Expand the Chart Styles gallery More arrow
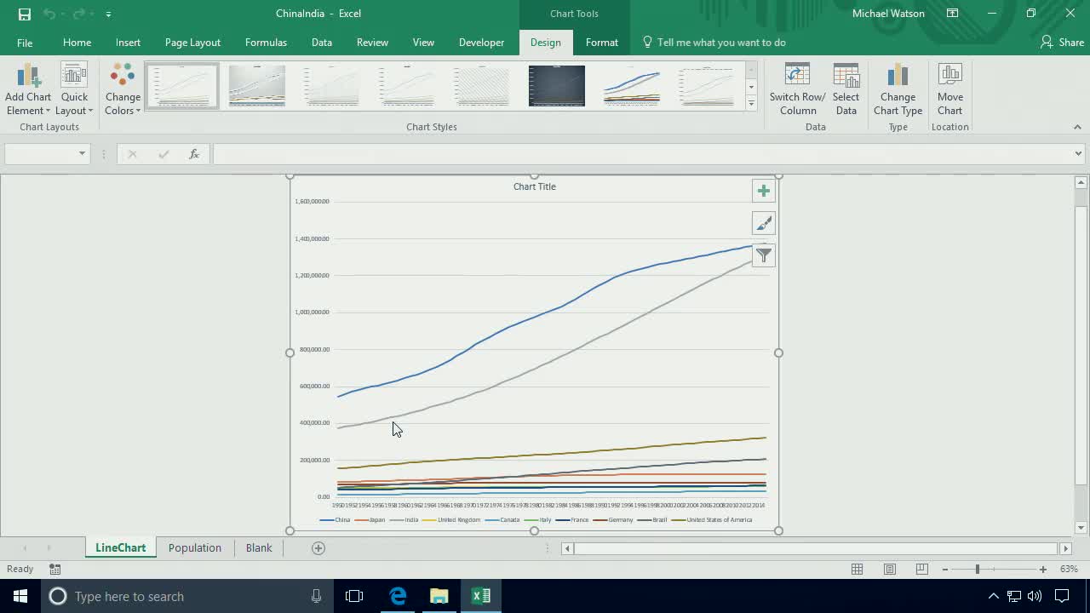Screen dimensions: 1090x613 tap(750, 103)
